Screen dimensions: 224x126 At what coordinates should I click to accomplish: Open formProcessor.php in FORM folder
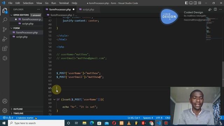(x=26, y=33)
